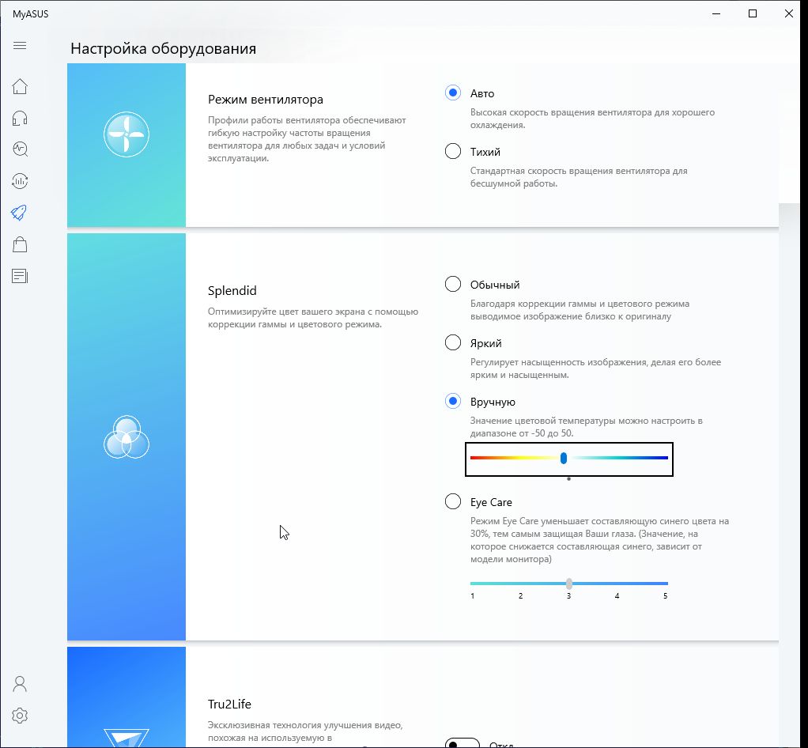
Task: Select the Яркий Splendid mode
Action: point(452,342)
